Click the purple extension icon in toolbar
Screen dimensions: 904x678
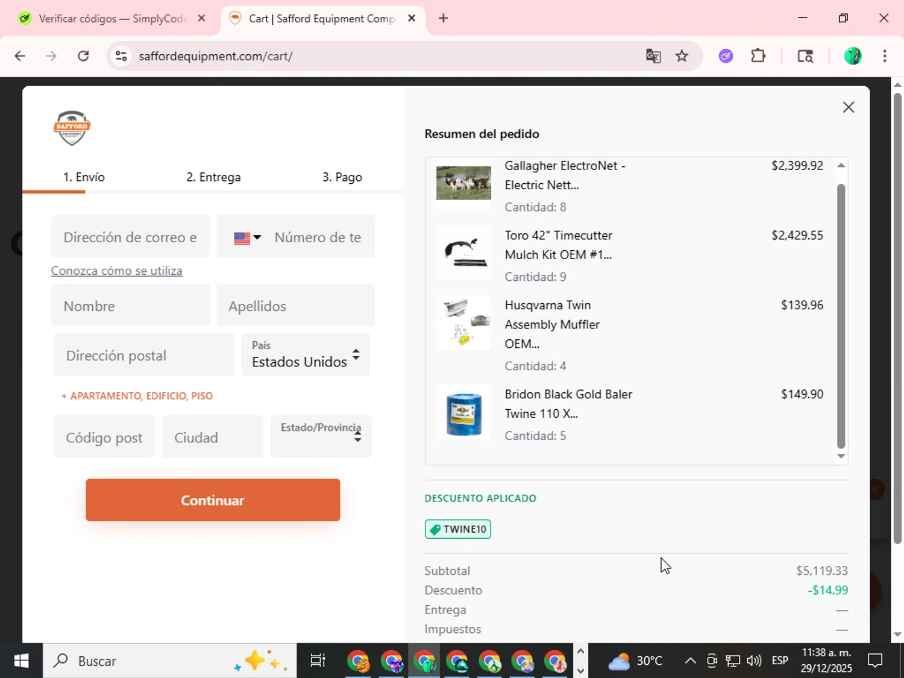click(726, 56)
